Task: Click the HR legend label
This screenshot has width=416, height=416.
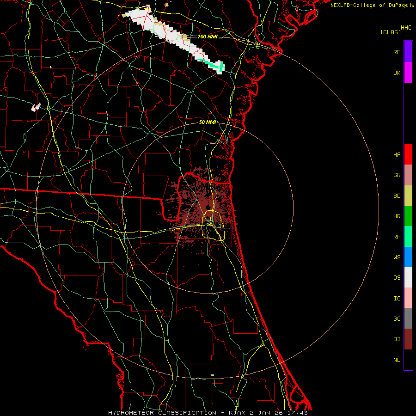Action: tap(397, 216)
